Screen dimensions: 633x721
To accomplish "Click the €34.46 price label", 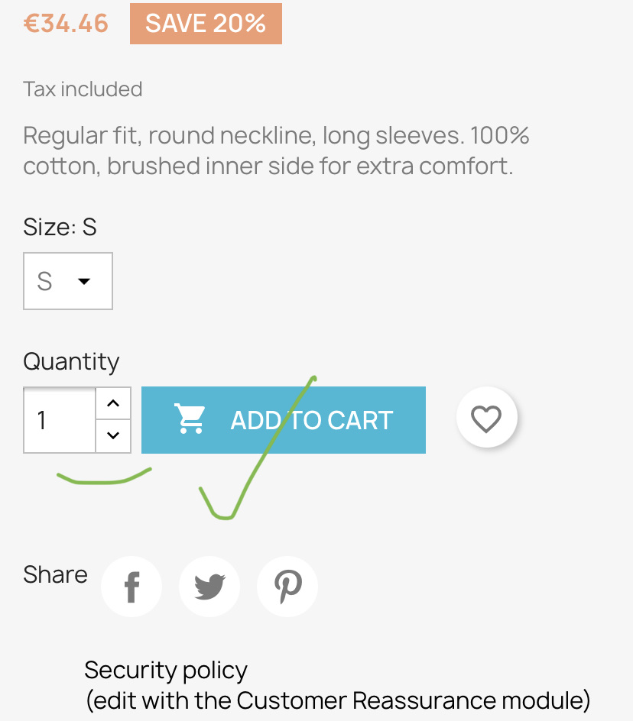I will [66, 23].
